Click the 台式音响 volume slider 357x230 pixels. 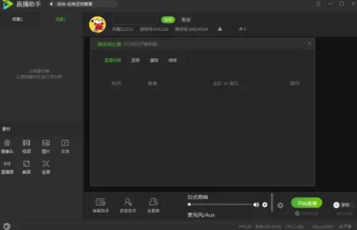[x=220, y=205]
